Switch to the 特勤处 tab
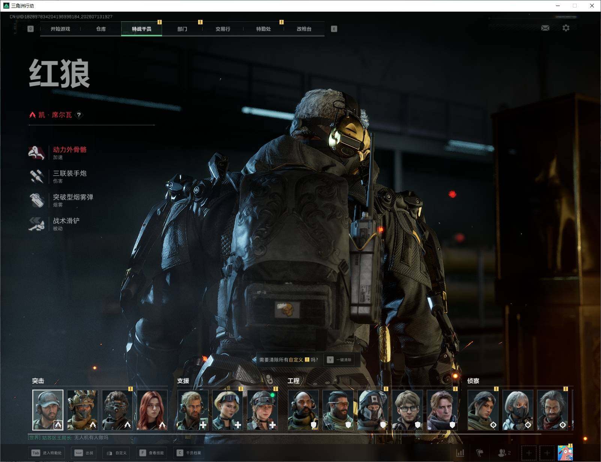The height and width of the screenshot is (462, 601). tap(263, 29)
